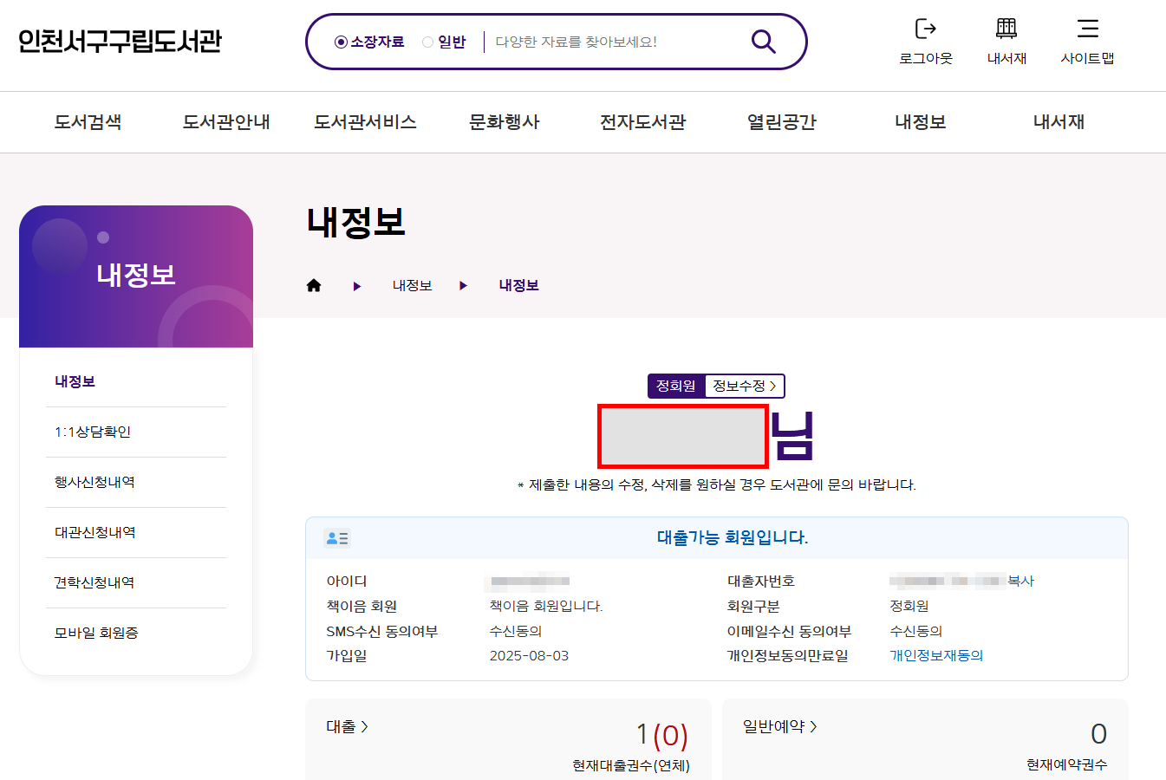
Task: Select the 일반 radio button
Action: (426, 40)
